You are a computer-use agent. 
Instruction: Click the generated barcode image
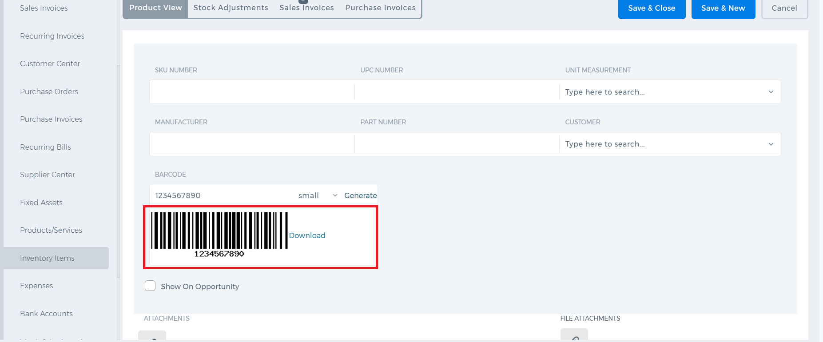click(x=219, y=235)
